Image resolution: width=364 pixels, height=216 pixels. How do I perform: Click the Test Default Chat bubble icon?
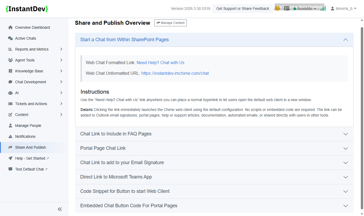click(x=10, y=169)
